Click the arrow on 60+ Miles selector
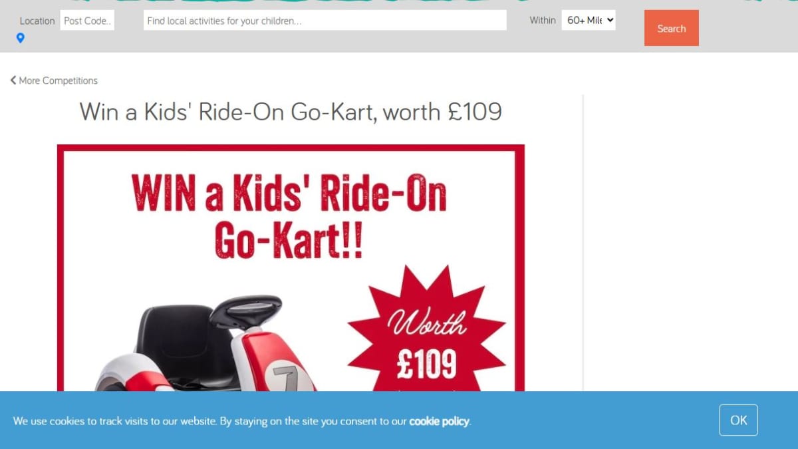 tap(610, 20)
